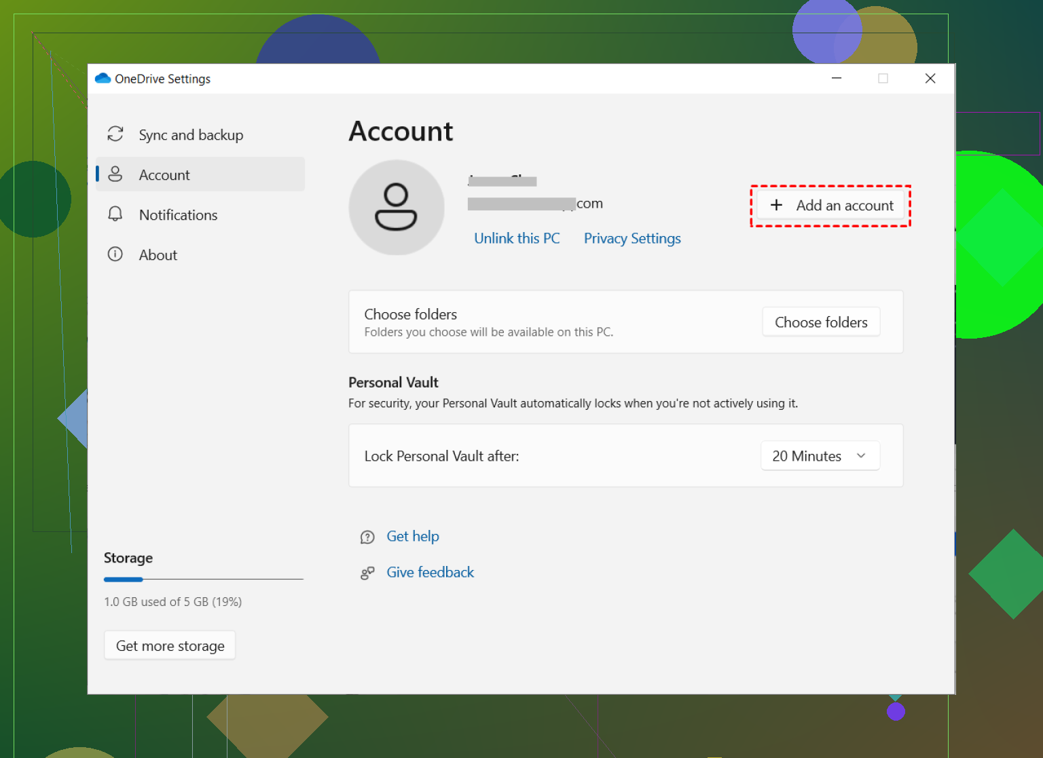Click the Folders you choose description text

[489, 332]
